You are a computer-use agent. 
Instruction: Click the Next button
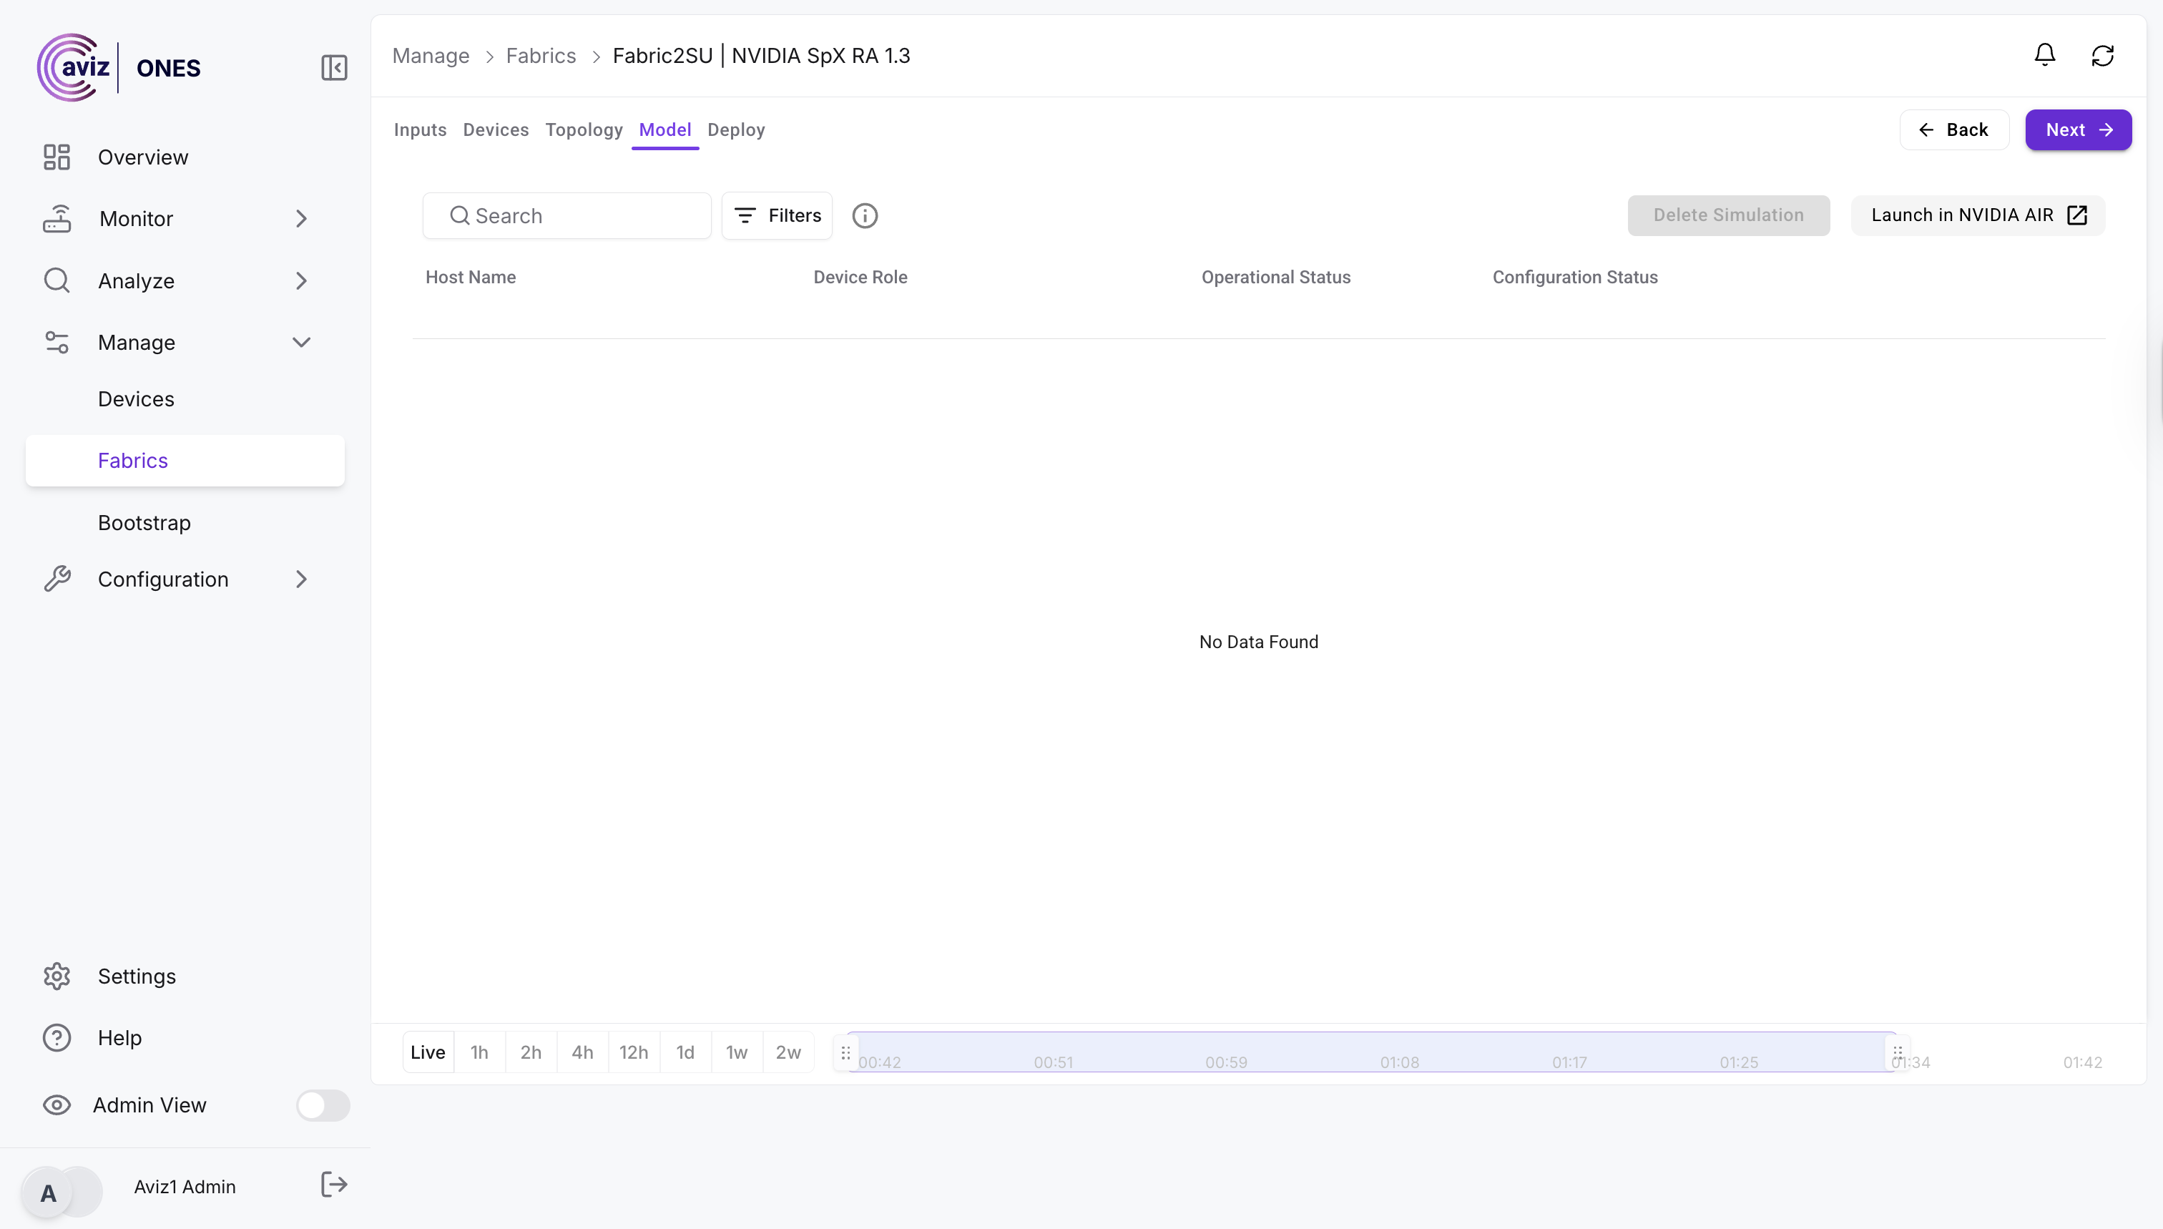[2078, 130]
